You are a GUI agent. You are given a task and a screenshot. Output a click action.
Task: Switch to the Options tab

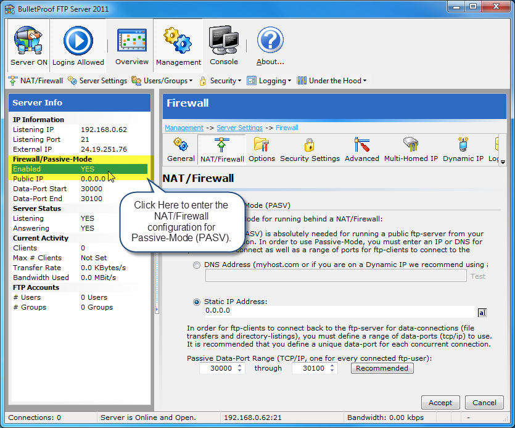262,149
